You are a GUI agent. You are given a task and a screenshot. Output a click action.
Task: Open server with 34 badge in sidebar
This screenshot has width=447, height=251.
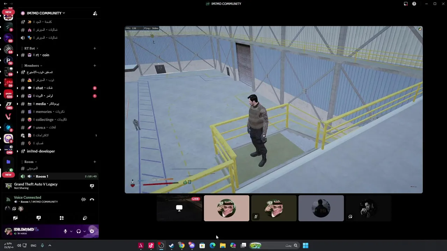click(8, 49)
